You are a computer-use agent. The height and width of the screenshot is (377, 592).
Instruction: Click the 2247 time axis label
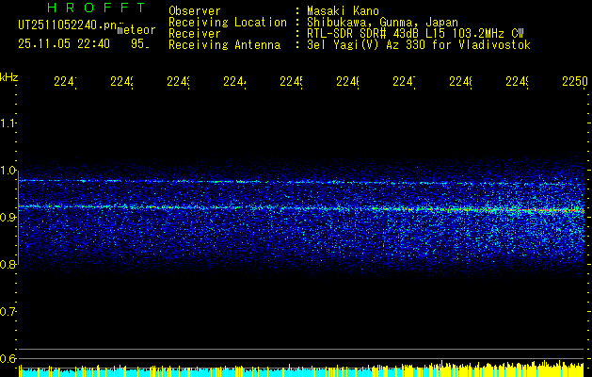pyautogui.click(x=405, y=82)
